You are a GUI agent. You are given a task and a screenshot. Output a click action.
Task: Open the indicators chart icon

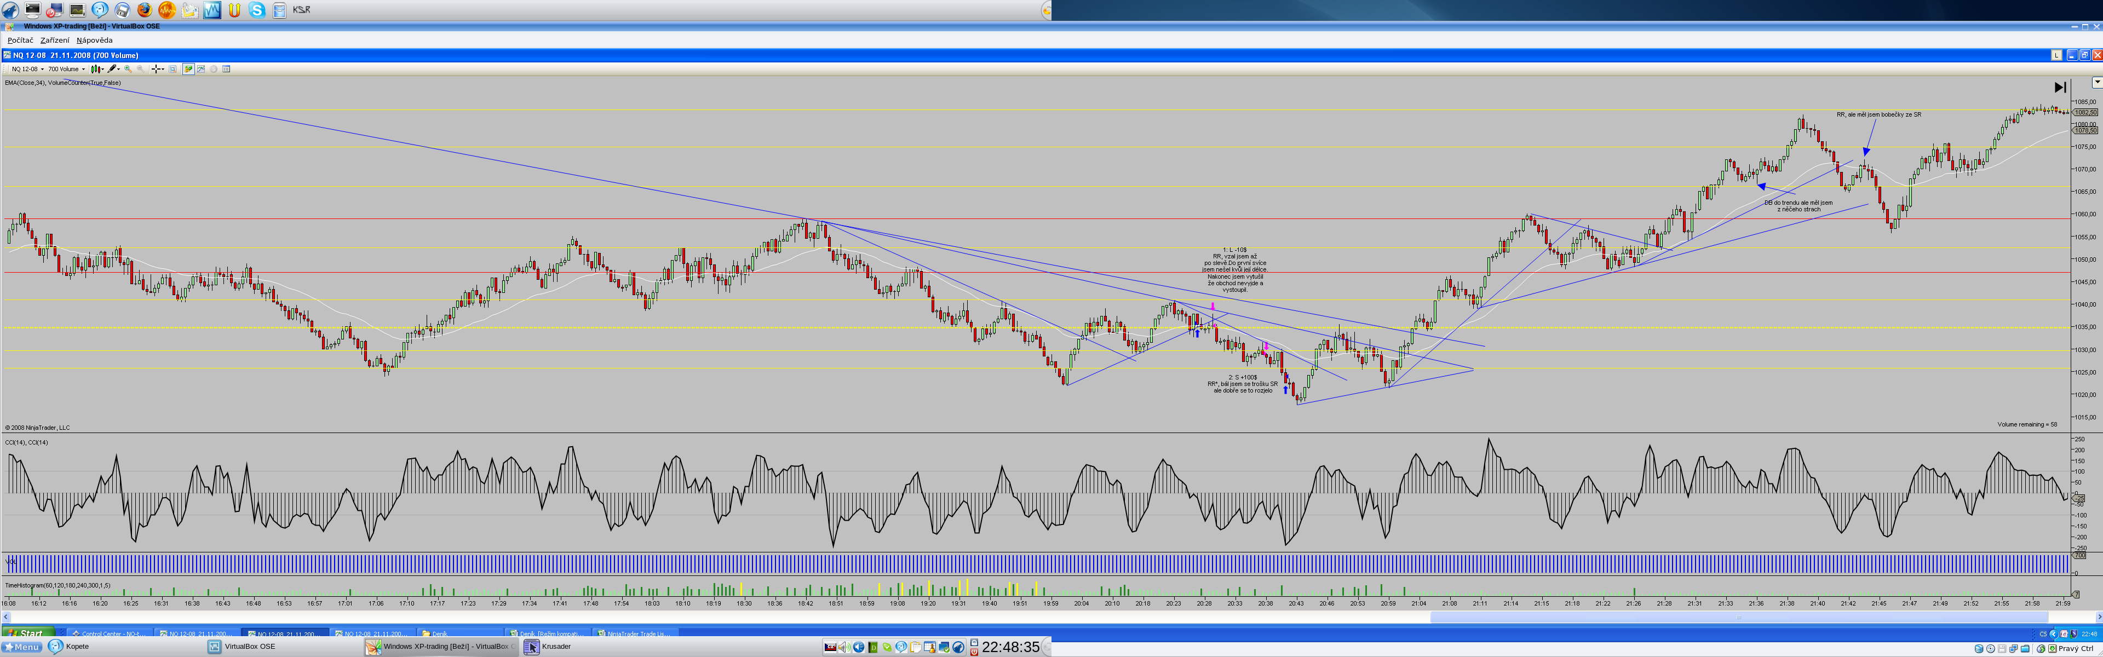[x=201, y=70]
